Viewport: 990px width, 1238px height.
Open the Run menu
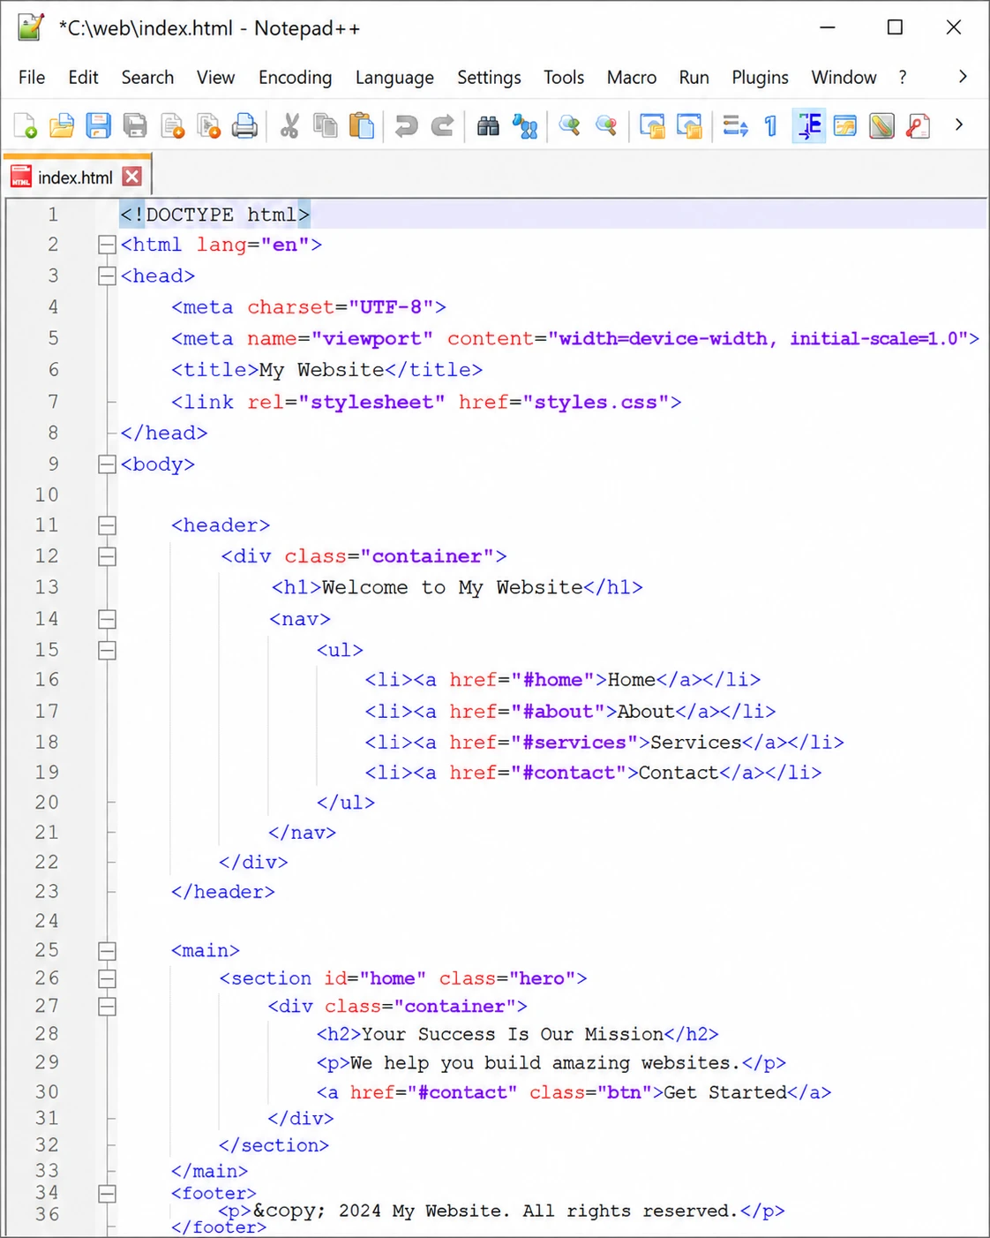[x=694, y=78]
